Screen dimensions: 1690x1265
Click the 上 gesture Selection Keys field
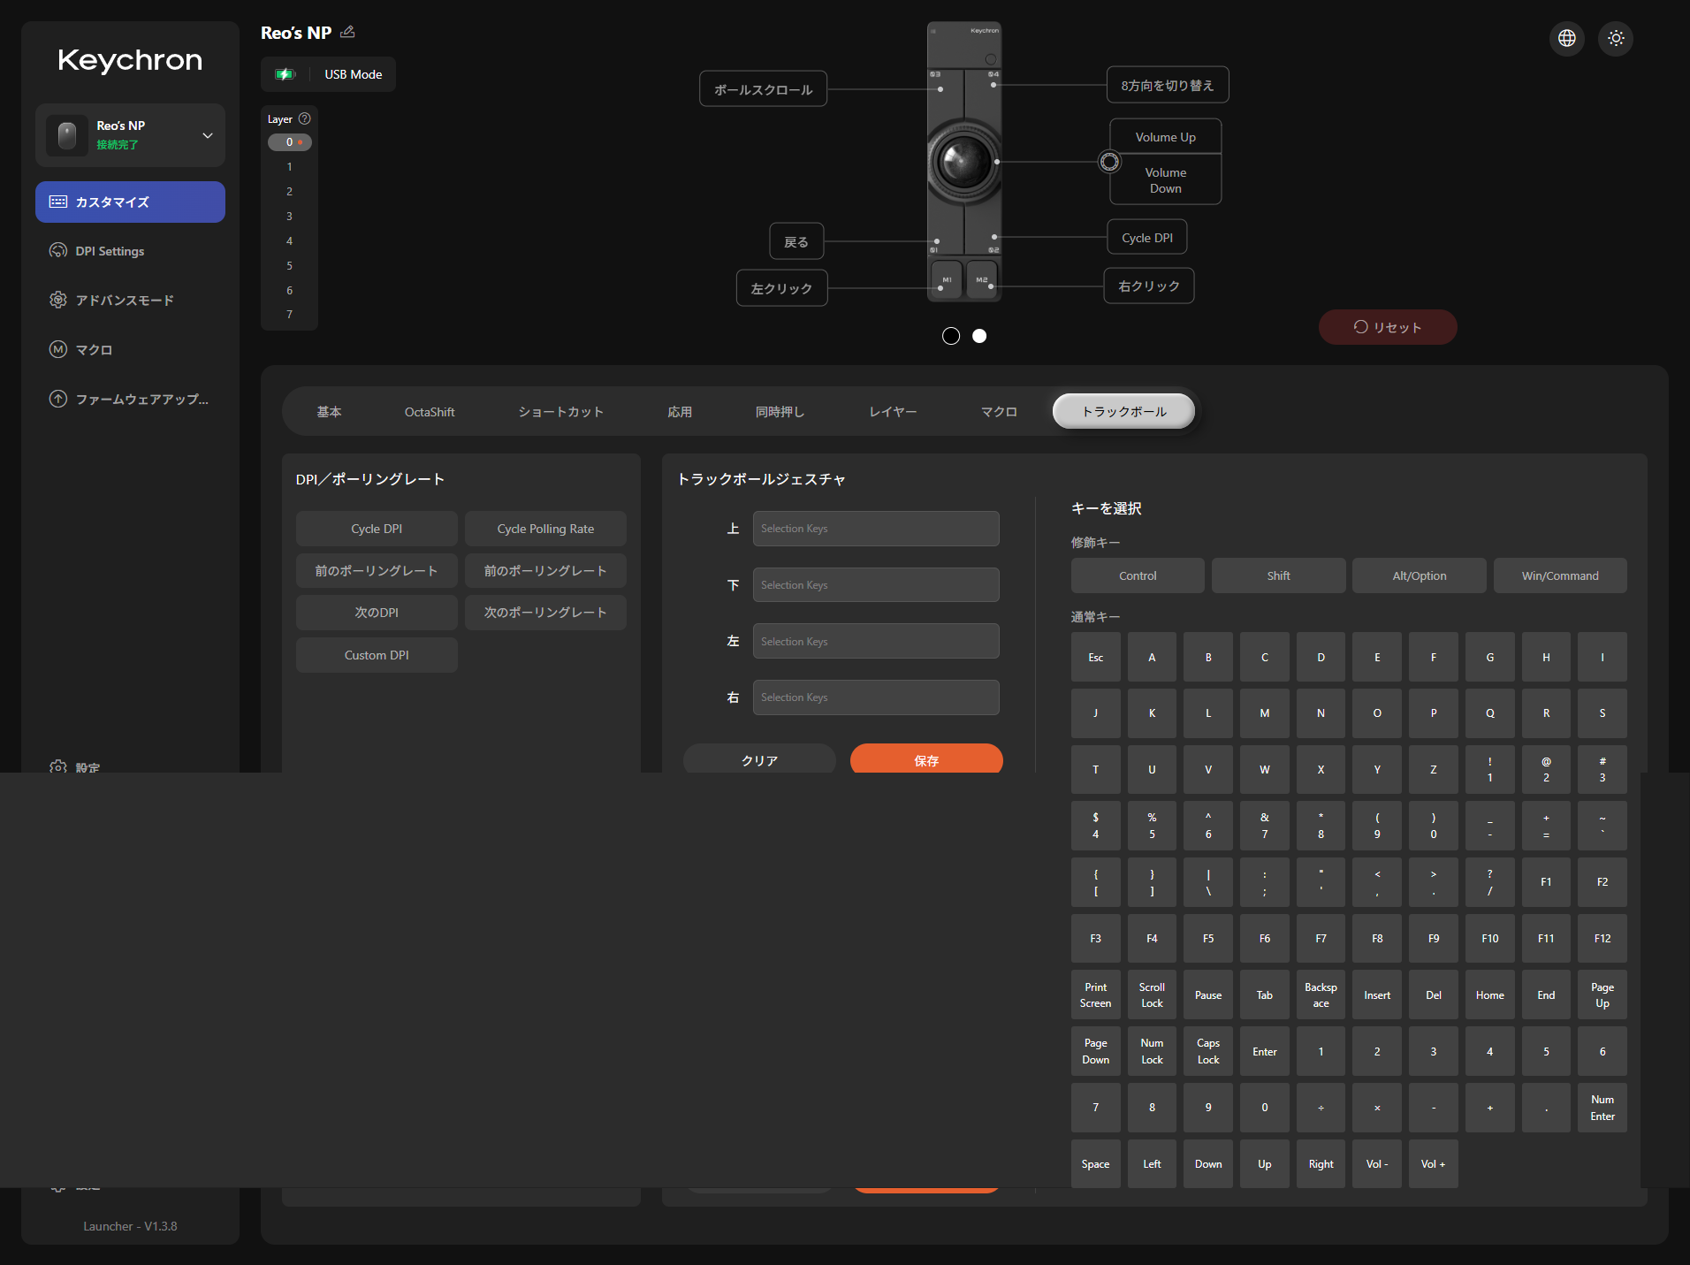876,529
